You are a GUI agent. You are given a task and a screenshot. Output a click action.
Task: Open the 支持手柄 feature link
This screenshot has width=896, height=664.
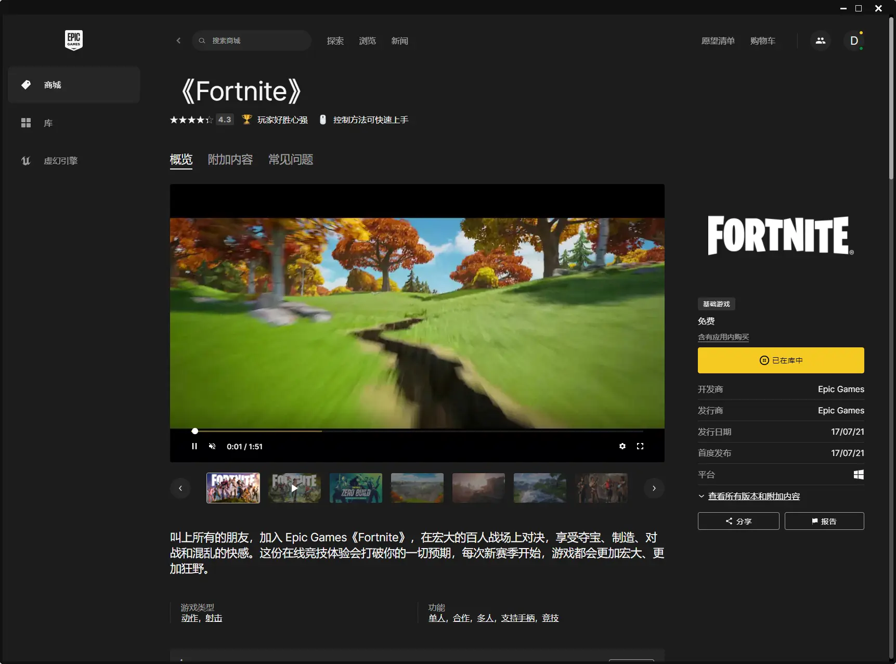(x=518, y=618)
